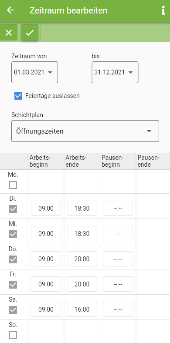Enable the So. weekday checkbox

click(x=13, y=335)
